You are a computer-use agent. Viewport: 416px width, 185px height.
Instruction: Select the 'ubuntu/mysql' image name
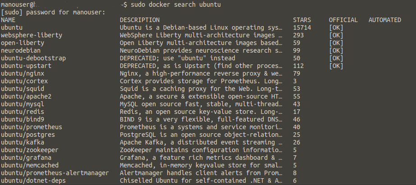coord(22,104)
